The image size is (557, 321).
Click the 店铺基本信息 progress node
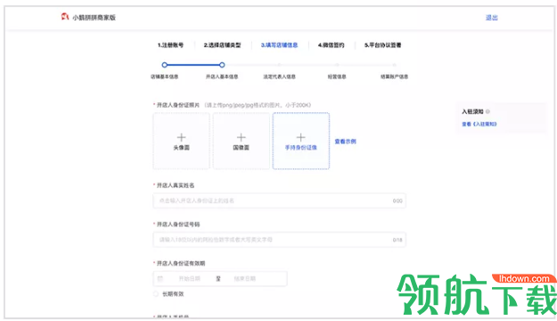coord(165,65)
